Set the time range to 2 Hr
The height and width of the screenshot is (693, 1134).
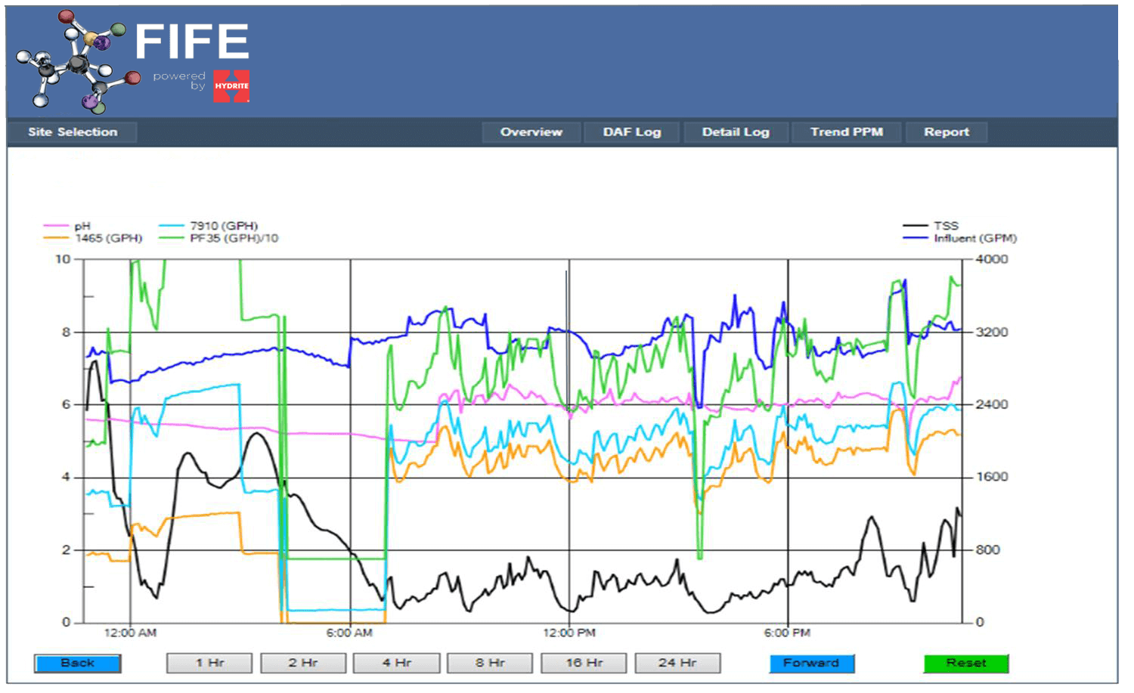(x=303, y=664)
